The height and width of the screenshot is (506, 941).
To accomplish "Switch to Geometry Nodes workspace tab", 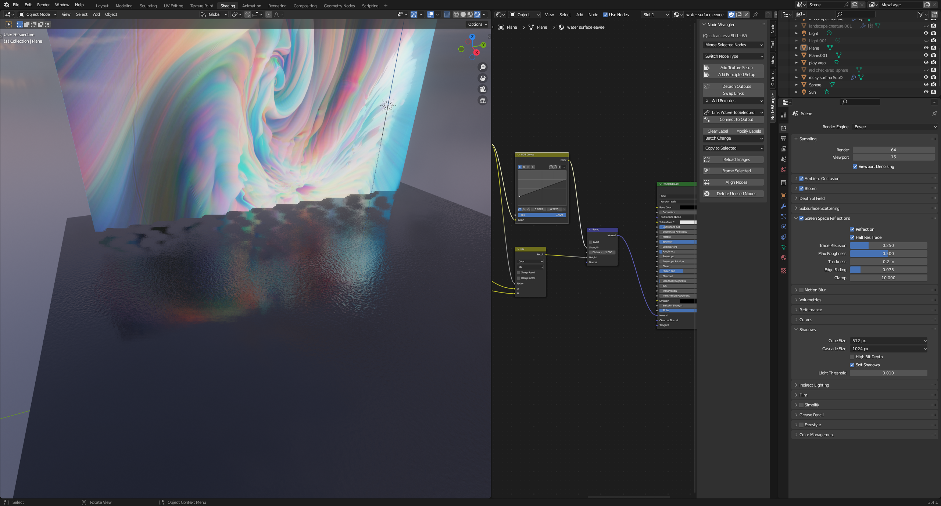I will (339, 6).
